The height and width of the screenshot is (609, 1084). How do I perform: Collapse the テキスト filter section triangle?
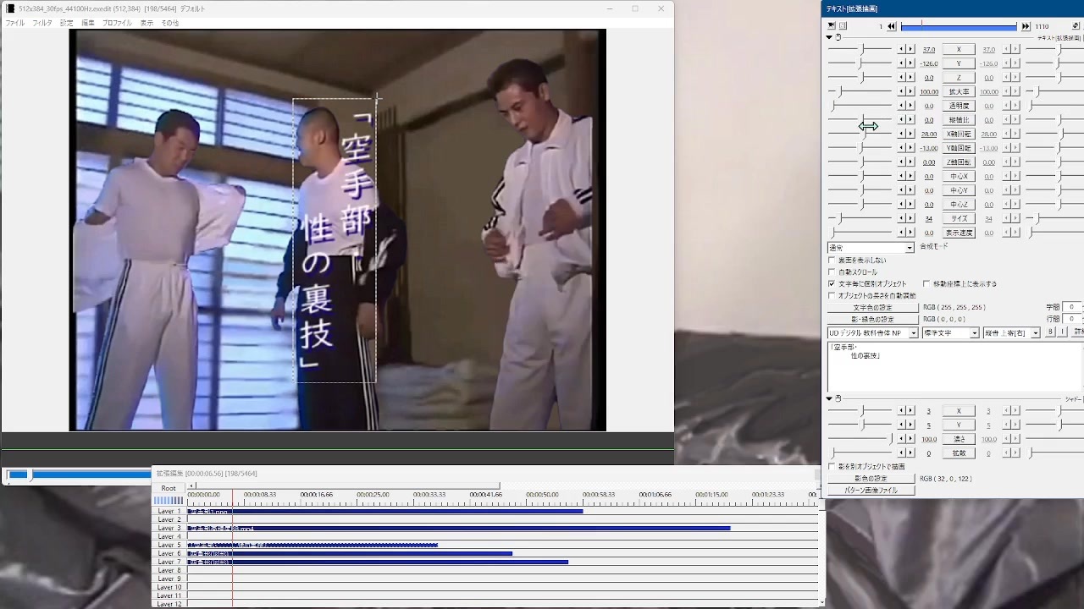coord(830,37)
